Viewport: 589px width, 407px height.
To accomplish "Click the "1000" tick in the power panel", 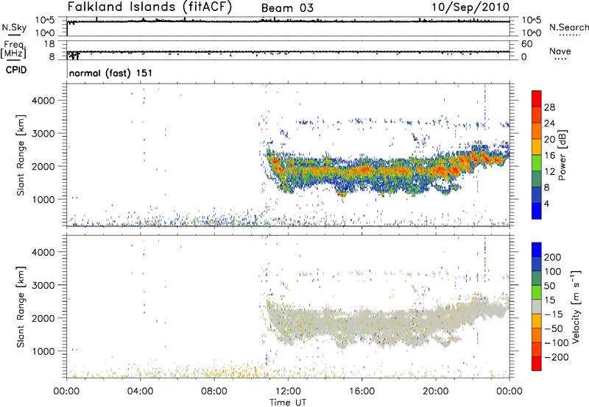I will coord(43,199).
